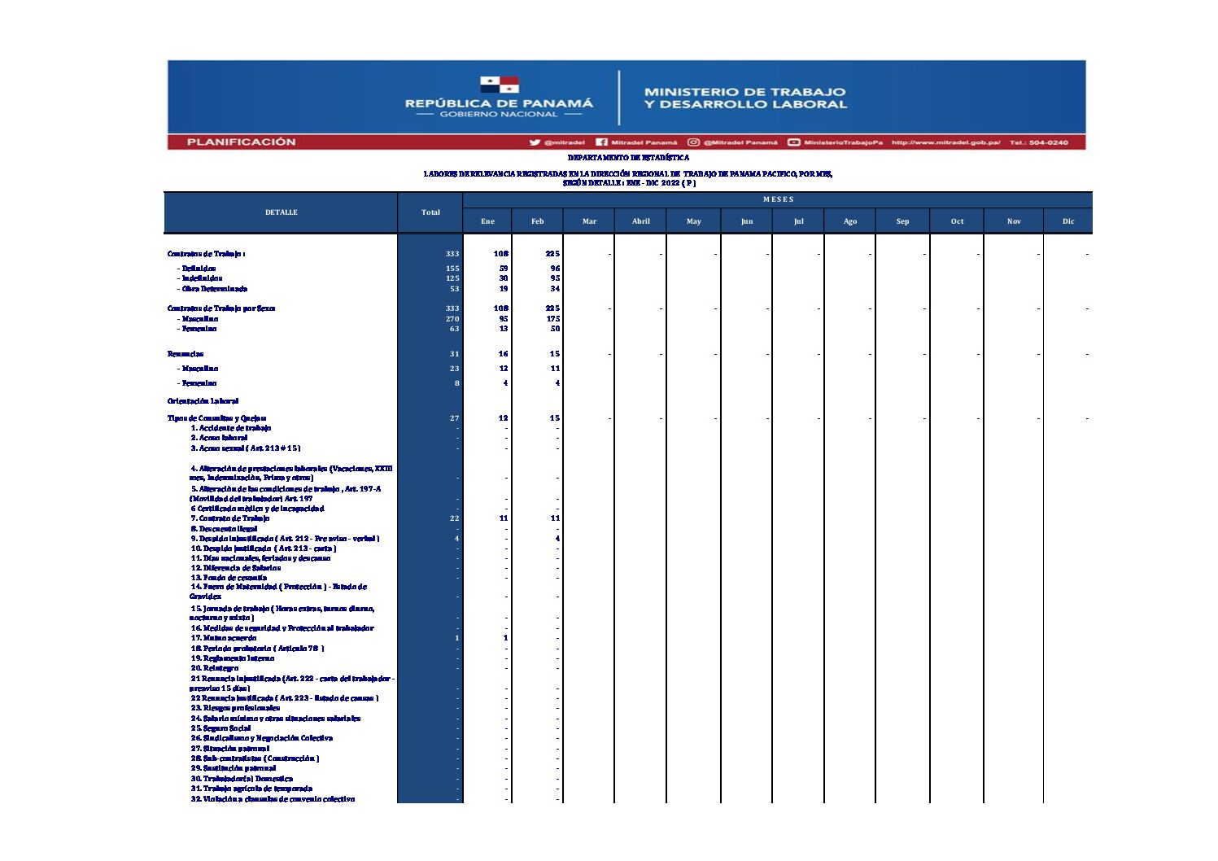Click the 31 total in Renuncias row

pos(455,354)
